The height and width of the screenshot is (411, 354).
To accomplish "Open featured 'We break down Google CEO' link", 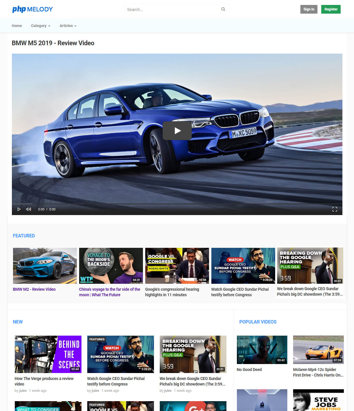I will click(310, 291).
